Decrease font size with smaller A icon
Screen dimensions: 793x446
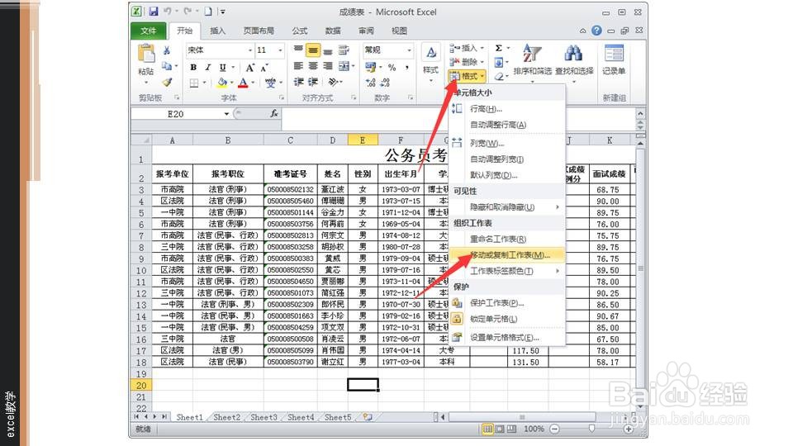coord(264,67)
